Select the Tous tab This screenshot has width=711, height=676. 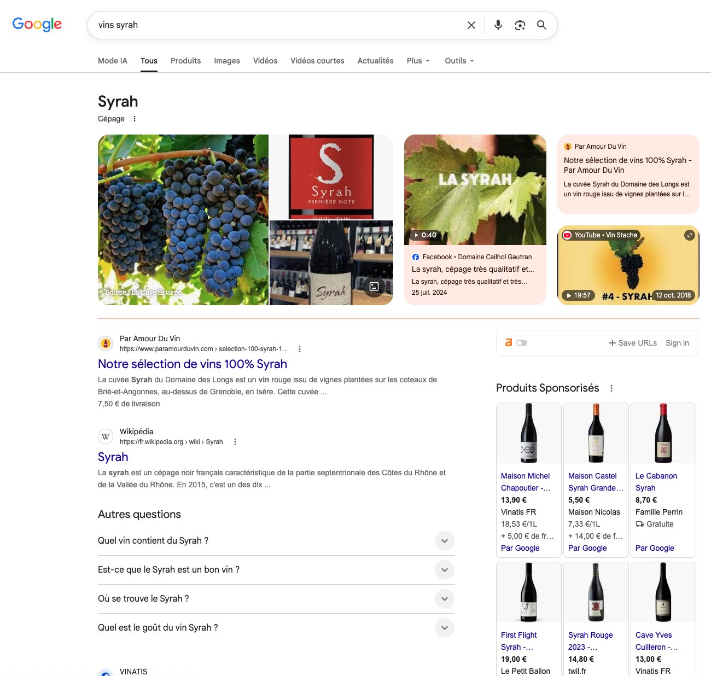click(149, 61)
